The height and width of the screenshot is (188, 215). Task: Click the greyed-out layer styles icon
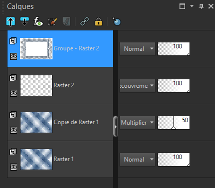pos(66,21)
